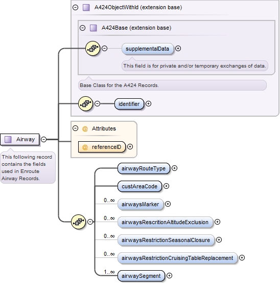Click the sequence compositor icon beside identifier

point(85,103)
